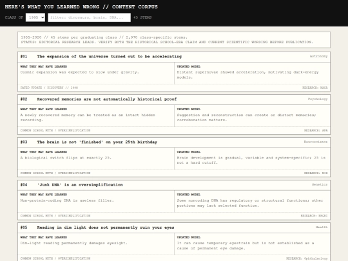Click 'Distant supernovae showed acceleration' text

(247, 75)
